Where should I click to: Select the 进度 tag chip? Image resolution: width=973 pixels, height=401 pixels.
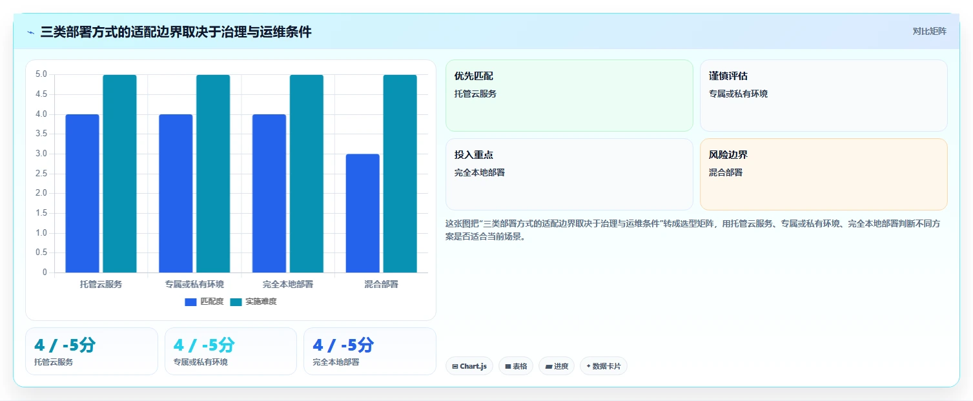[x=557, y=366]
